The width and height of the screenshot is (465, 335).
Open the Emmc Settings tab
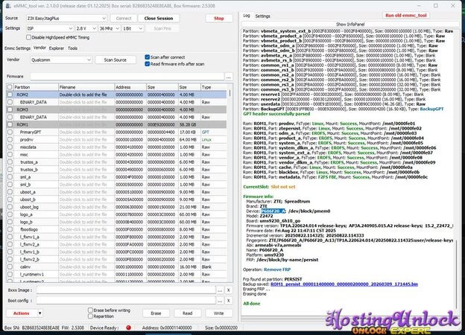[17, 48]
